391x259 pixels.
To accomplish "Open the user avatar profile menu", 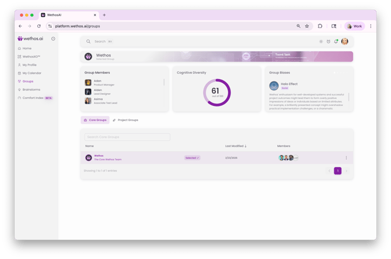I will 345,41.
